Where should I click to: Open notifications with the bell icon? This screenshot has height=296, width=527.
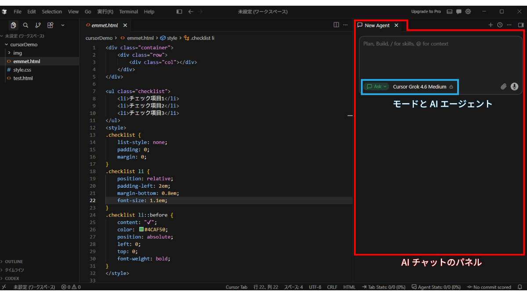click(x=520, y=287)
